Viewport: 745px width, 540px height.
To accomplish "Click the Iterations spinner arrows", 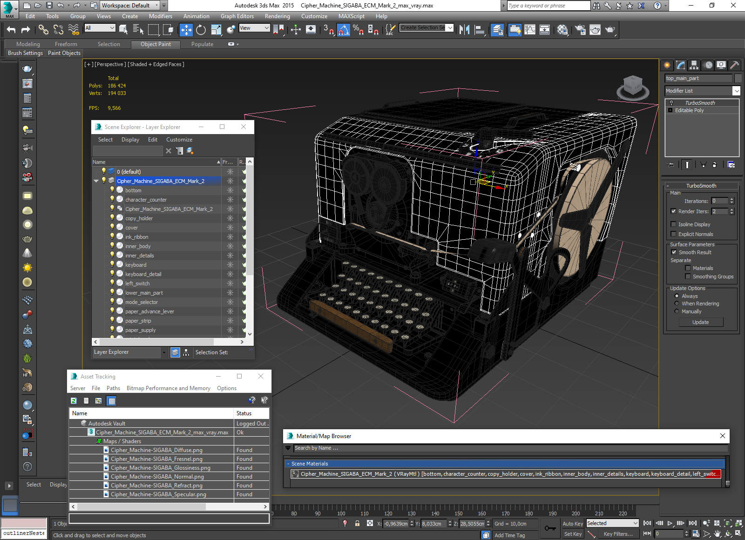I will 731,201.
